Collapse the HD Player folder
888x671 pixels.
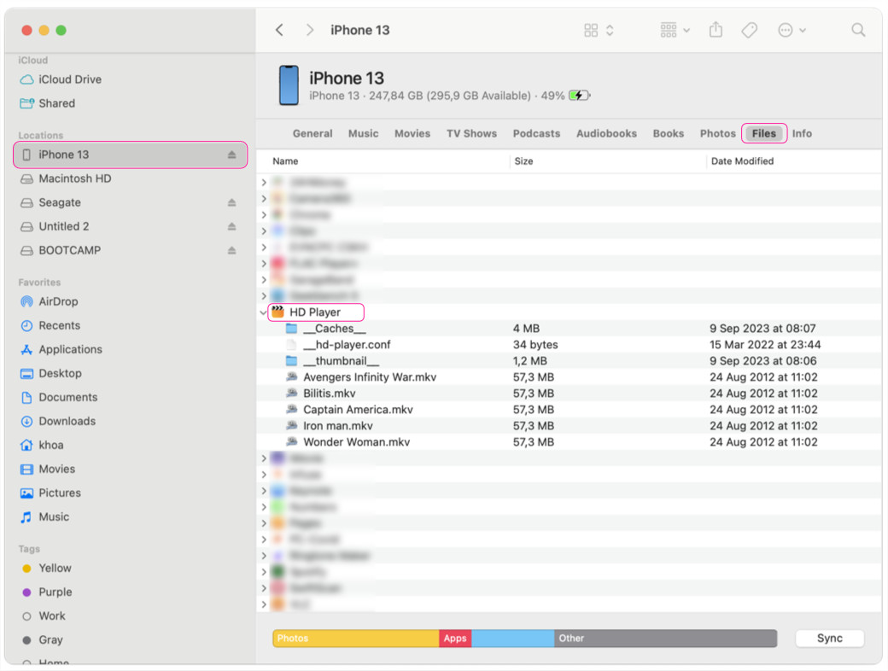264,312
